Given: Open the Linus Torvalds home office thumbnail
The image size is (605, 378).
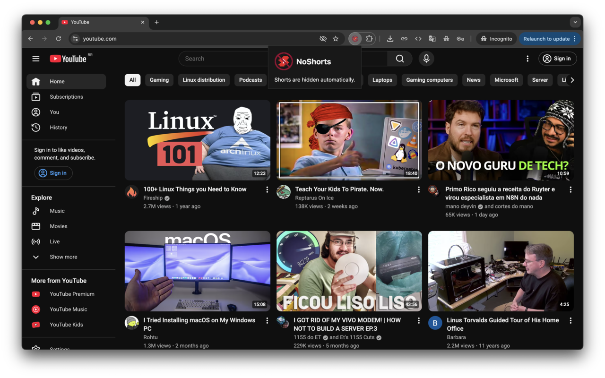Looking at the screenshot, I should point(501,271).
